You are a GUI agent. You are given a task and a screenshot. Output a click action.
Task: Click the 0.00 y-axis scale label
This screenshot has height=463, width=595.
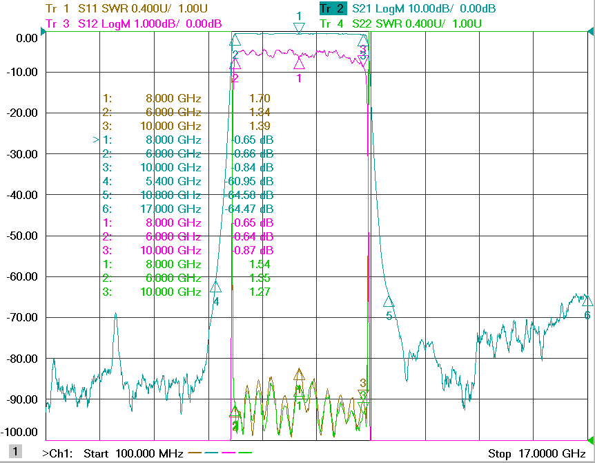tap(26, 39)
